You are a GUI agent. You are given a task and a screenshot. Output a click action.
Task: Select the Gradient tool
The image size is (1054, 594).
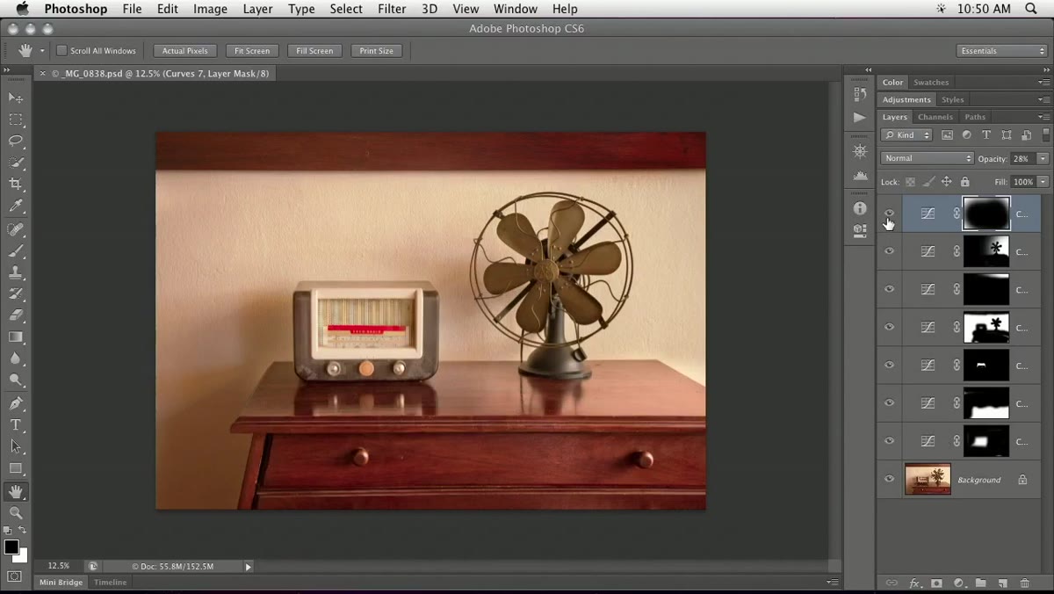[x=16, y=337]
